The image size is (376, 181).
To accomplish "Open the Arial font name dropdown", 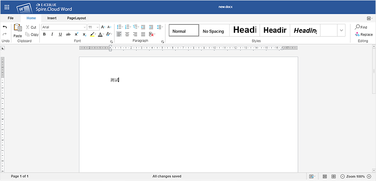I will coord(64,27).
